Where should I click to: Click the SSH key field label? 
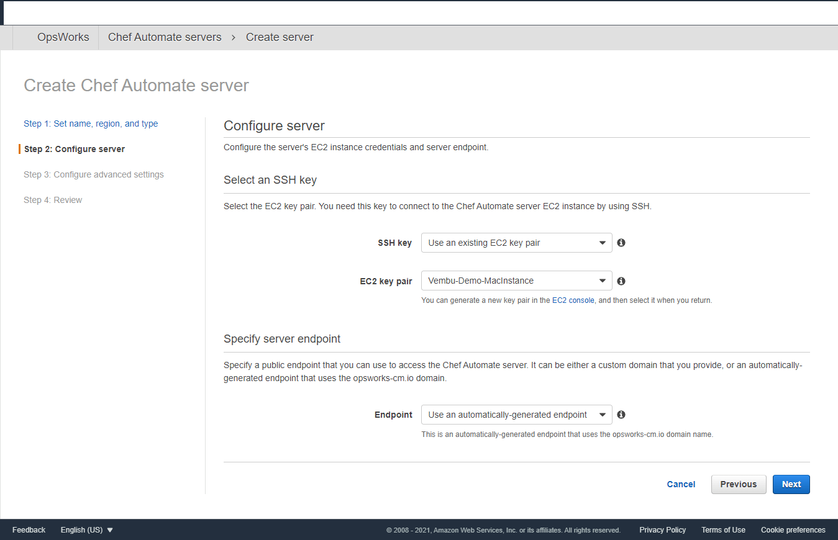point(394,243)
